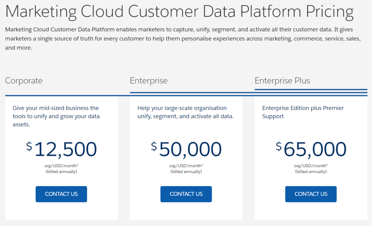
Task: Click CONTACT US under Enterprise Plus
Action: pos(311,194)
